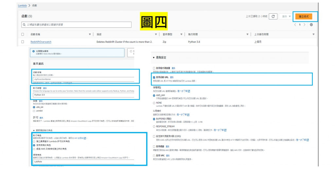This screenshot has height=169, width=335.
Task: Toggle the 啟用函數 URL checkbox
Action: pos(154,77)
